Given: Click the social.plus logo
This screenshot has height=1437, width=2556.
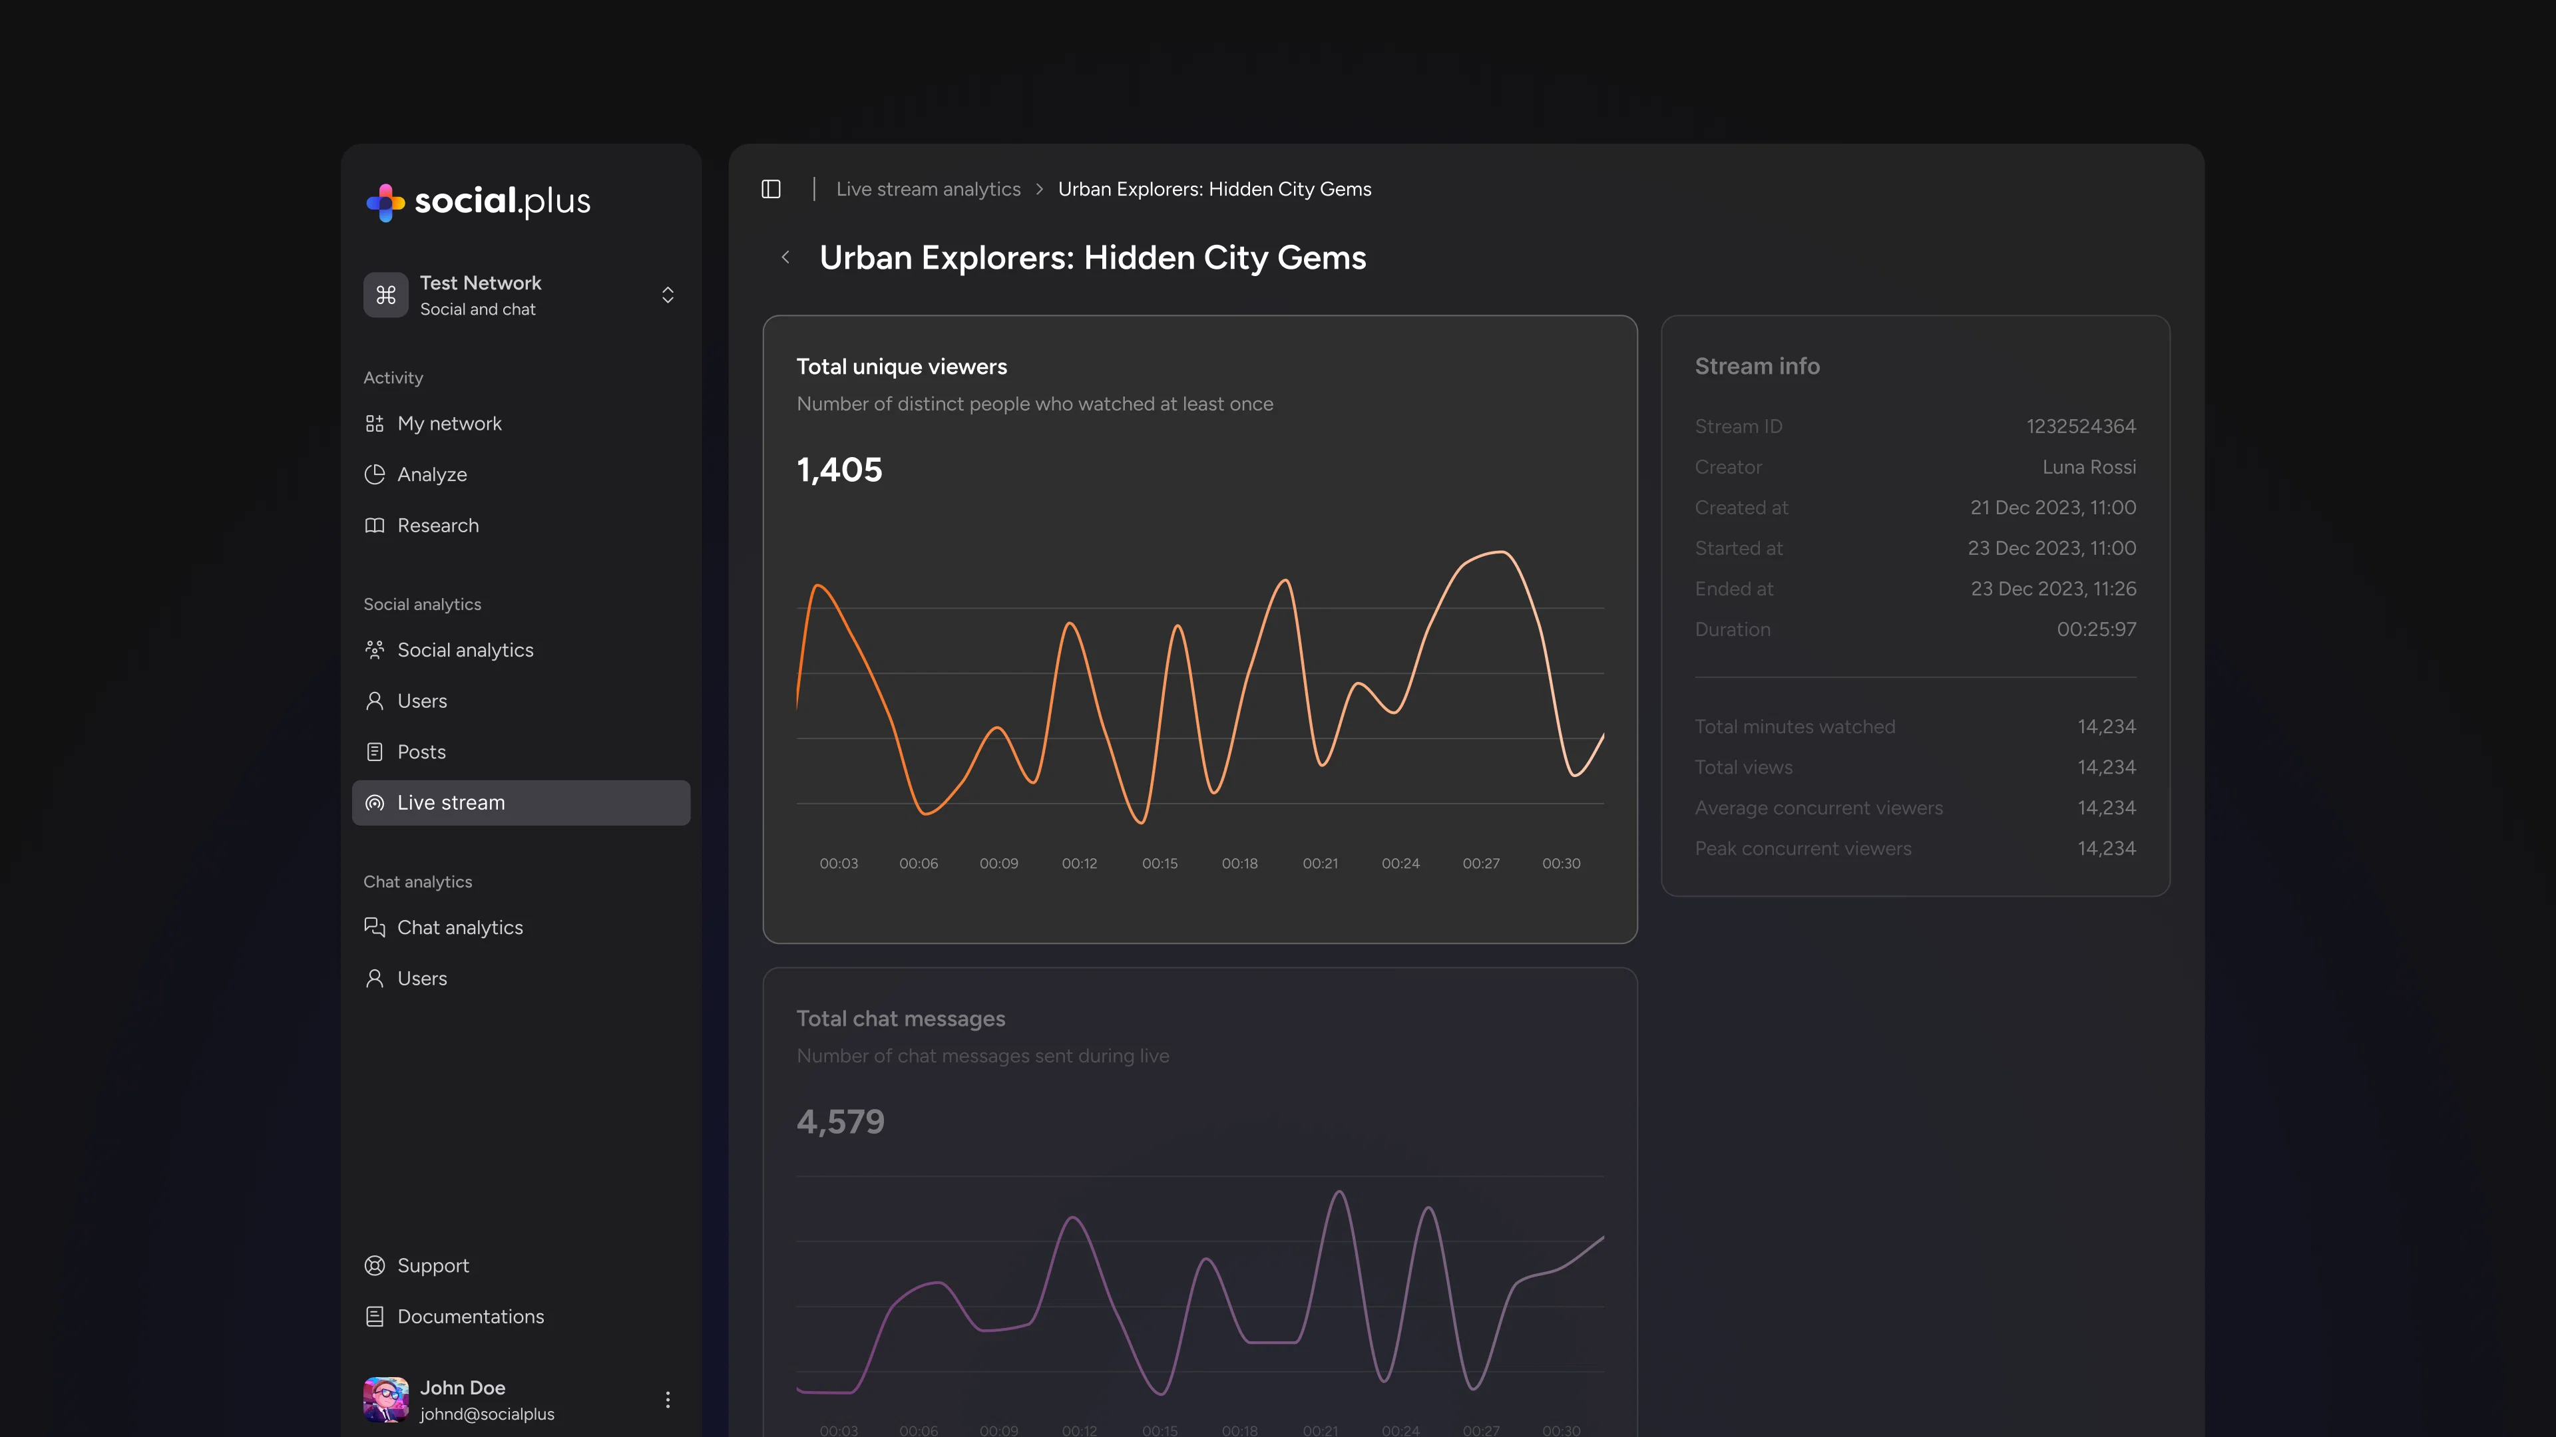Looking at the screenshot, I should (x=479, y=202).
